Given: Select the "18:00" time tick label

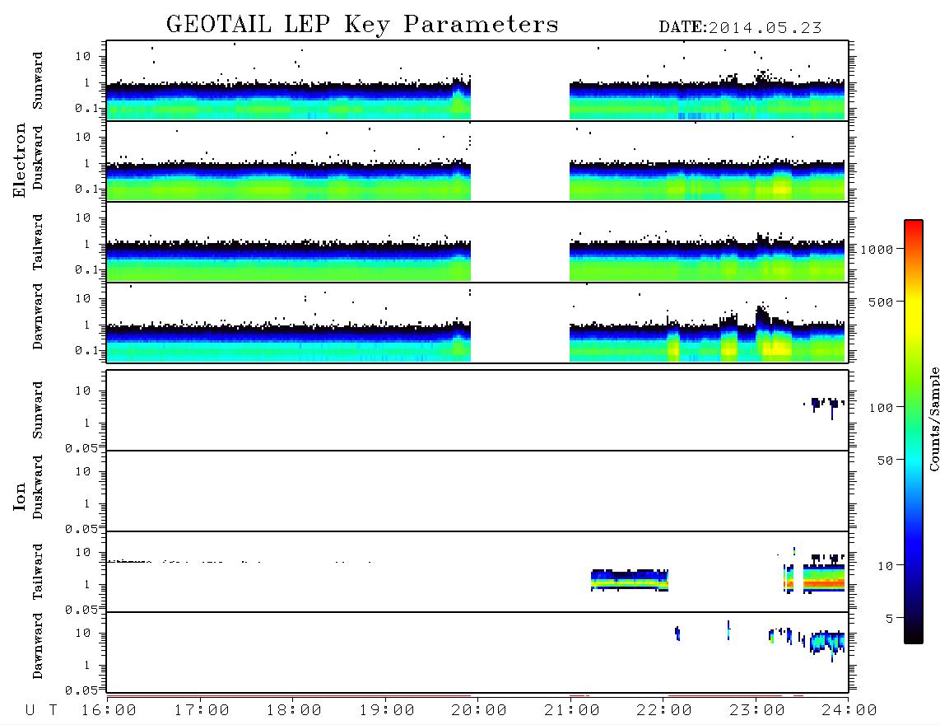Looking at the screenshot, I should (294, 711).
